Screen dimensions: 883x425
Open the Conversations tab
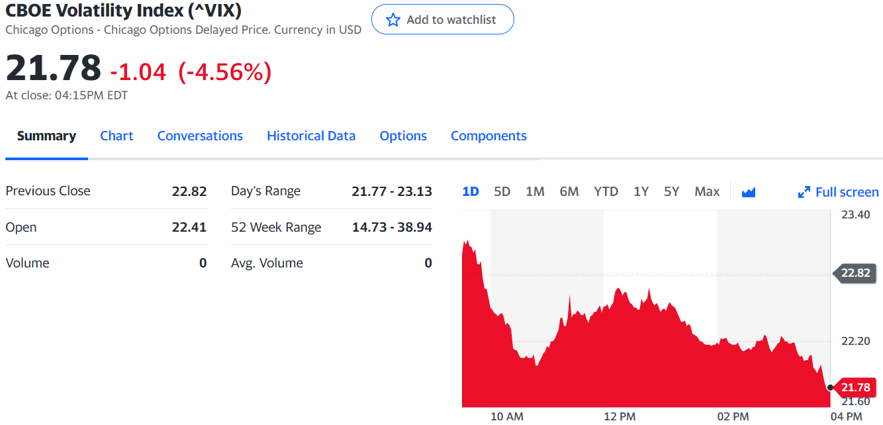200,136
